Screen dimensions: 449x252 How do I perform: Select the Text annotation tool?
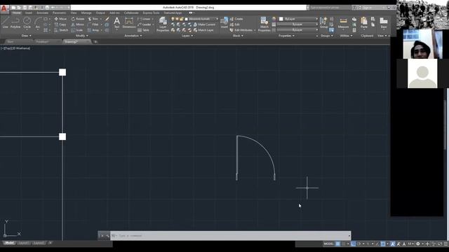point(117,22)
